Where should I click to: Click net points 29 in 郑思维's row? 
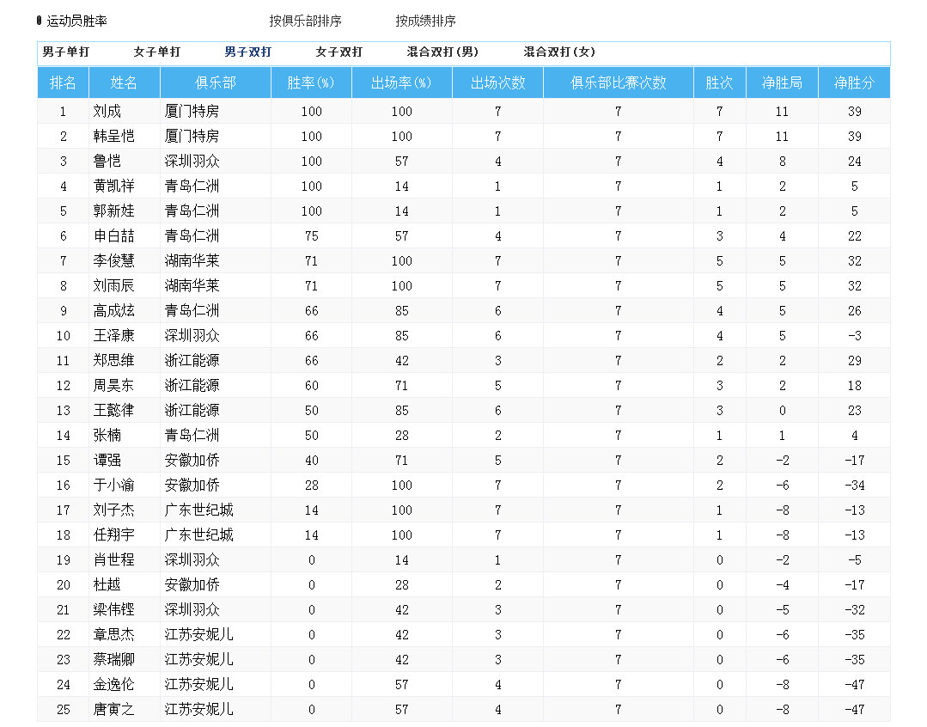click(854, 361)
